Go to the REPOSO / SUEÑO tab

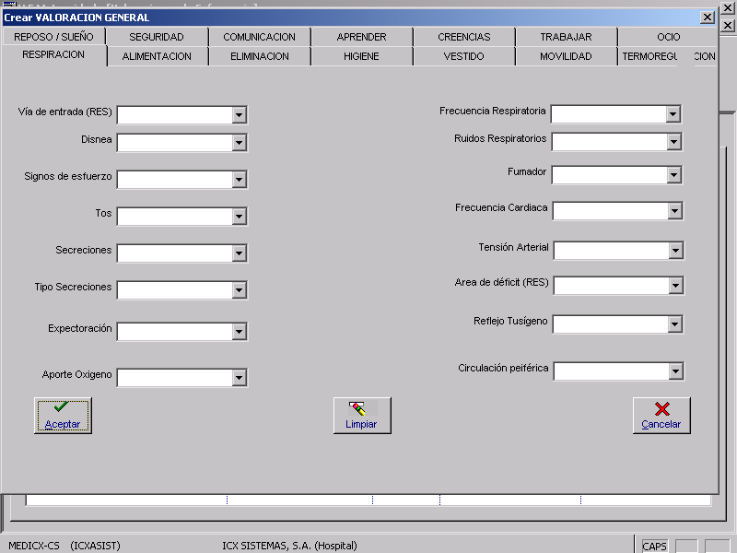click(x=53, y=37)
